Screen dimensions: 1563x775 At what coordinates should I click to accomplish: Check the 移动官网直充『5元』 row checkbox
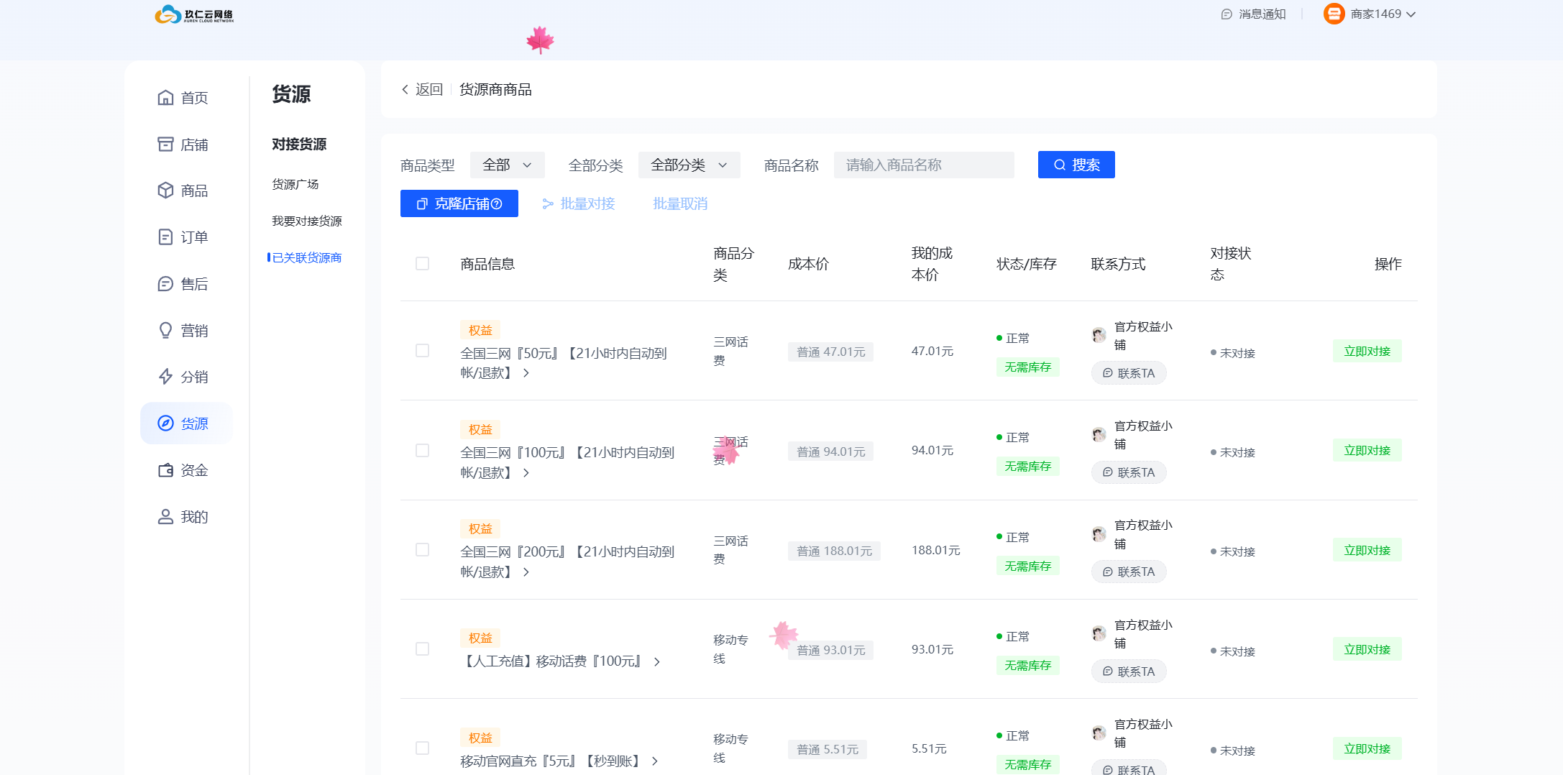[422, 748]
